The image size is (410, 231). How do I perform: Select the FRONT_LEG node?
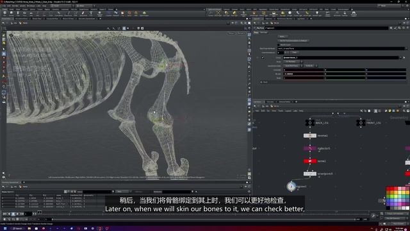point(361,123)
